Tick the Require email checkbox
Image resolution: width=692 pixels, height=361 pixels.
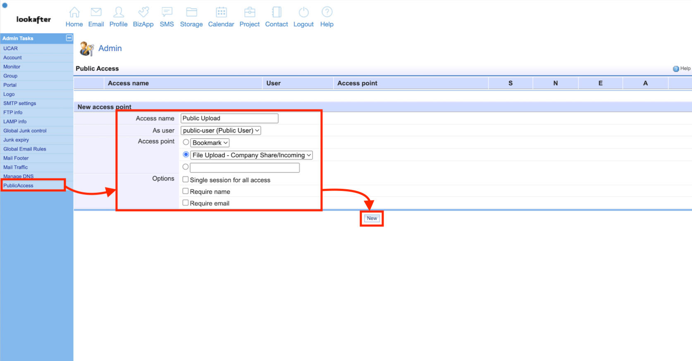(x=186, y=202)
